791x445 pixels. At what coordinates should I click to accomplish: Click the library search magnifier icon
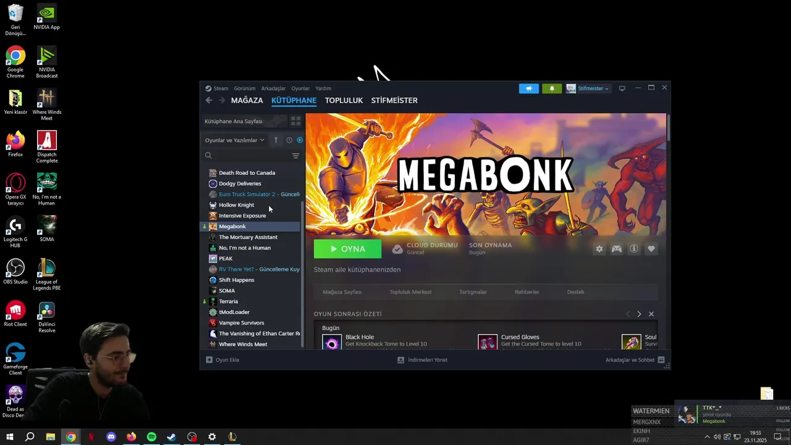pyautogui.click(x=208, y=156)
